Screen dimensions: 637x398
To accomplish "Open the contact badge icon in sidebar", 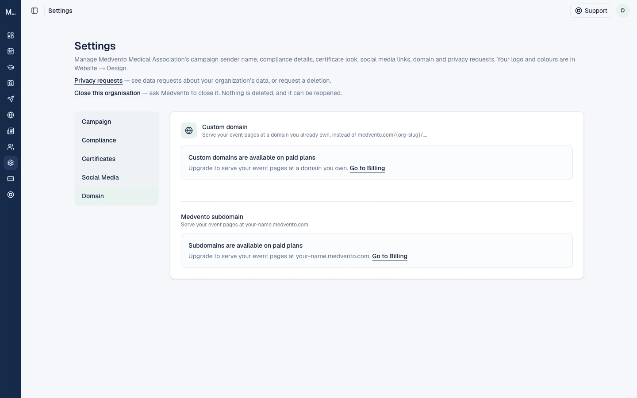I will pyautogui.click(x=11, y=83).
